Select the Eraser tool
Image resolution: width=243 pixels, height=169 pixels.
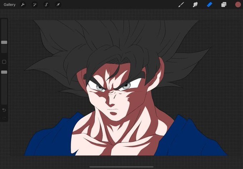209,5
